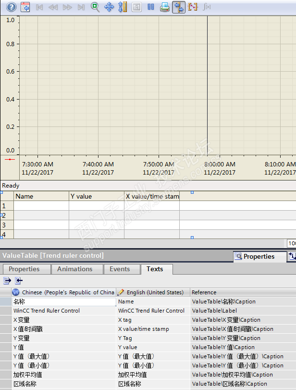The height and width of the screenshot is (390, 296).
Task: Select reference 'ValueTable\Y 值\Caption'
Action: pyautogui.click(x=243, y=347)
